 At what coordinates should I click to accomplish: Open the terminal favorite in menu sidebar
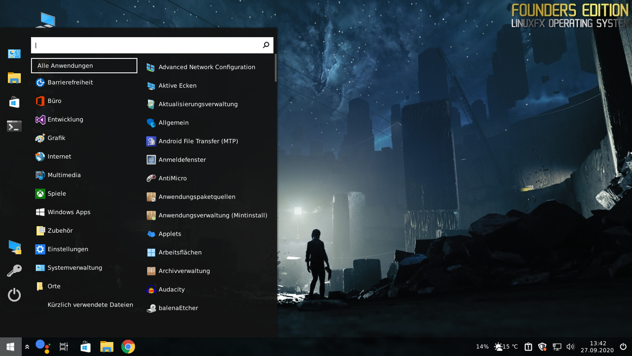14,127
